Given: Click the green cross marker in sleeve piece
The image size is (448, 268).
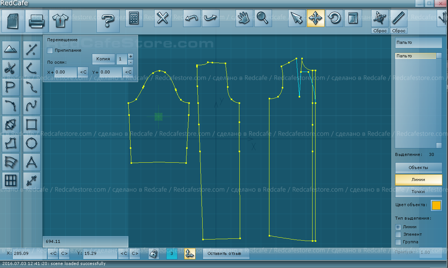Looking at the screenshot, I should [x=159, y=117].
